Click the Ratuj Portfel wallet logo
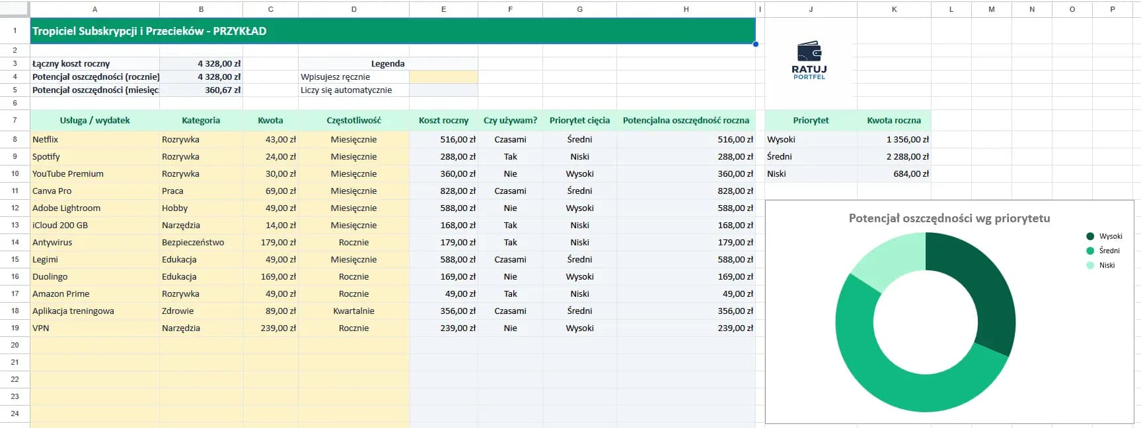The height and width of the screenshot is (428, 1141). (x=809, y=60)
